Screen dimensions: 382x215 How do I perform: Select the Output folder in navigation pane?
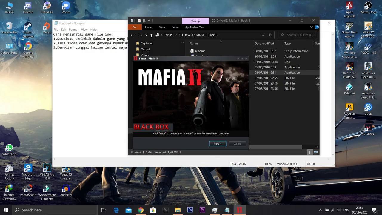point(145,49)
